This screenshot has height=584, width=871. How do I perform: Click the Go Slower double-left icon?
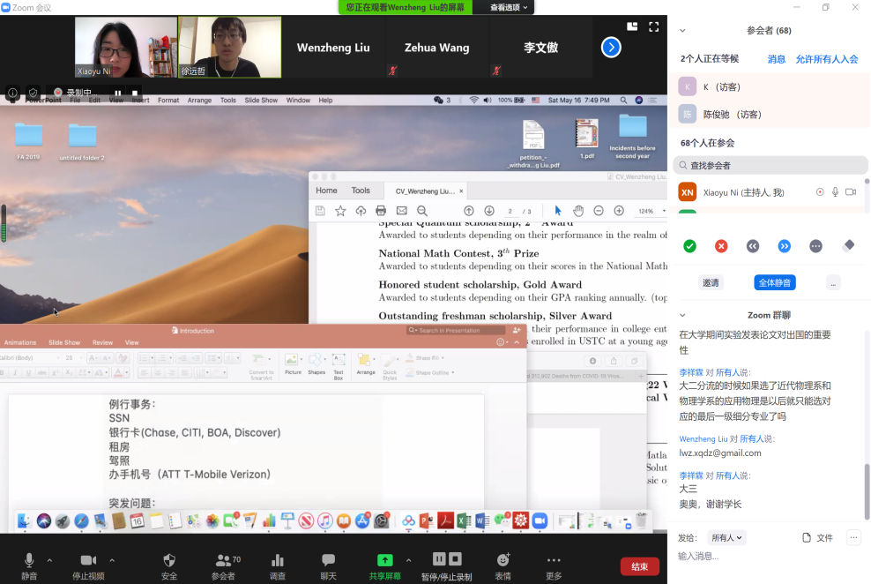(x=753, y=246)
